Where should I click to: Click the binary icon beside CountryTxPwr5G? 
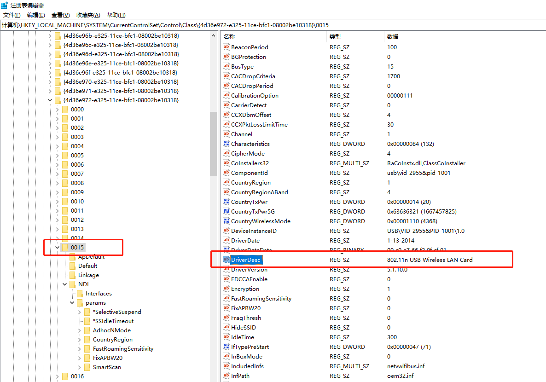tap(226, 211)
